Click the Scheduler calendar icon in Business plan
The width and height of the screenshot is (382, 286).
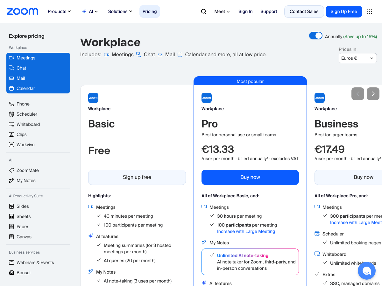point(317,234)
